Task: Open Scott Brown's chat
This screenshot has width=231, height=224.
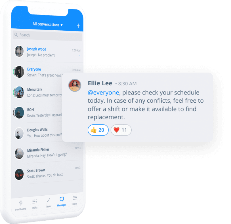Action: coord(47,173)
